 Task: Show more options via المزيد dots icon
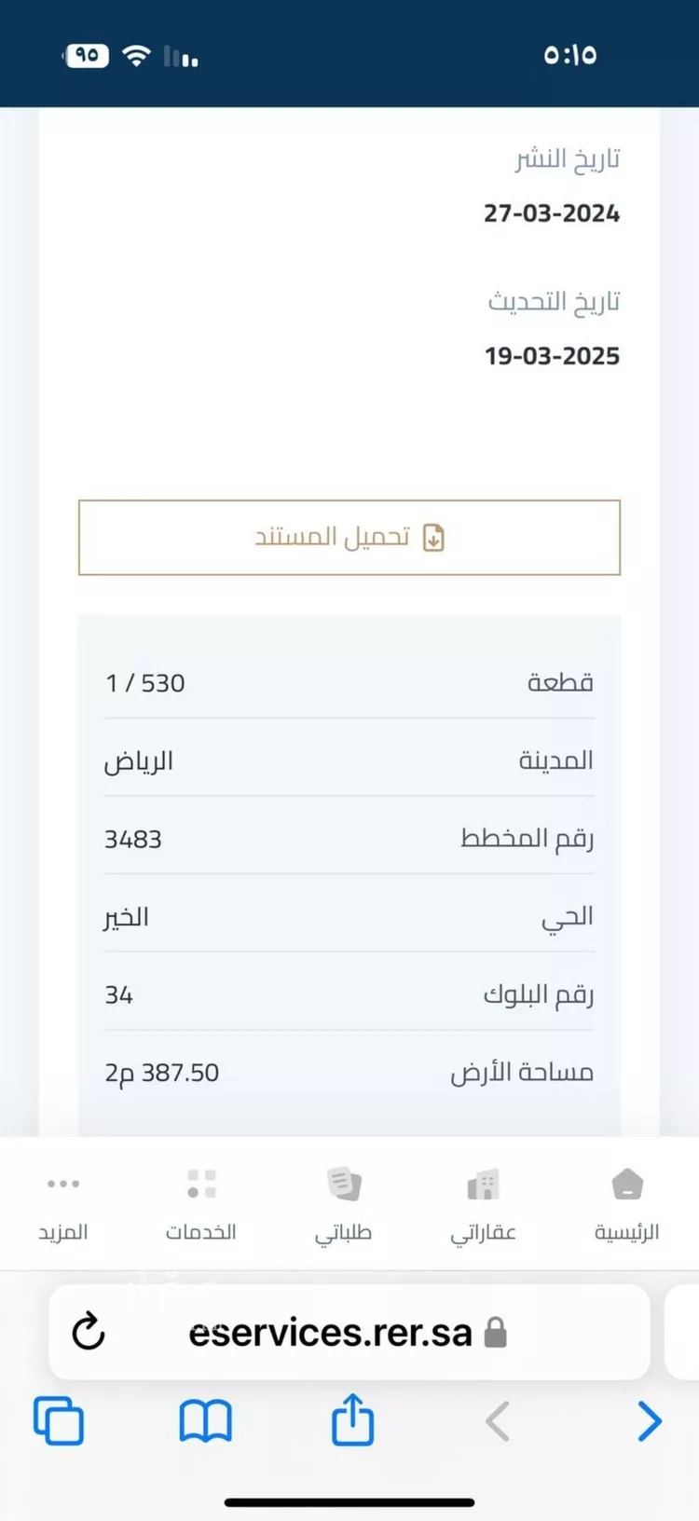(x=63, y=1184)
